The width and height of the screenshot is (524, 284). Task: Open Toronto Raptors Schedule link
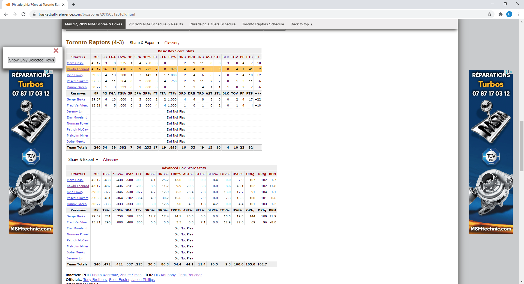263,24
